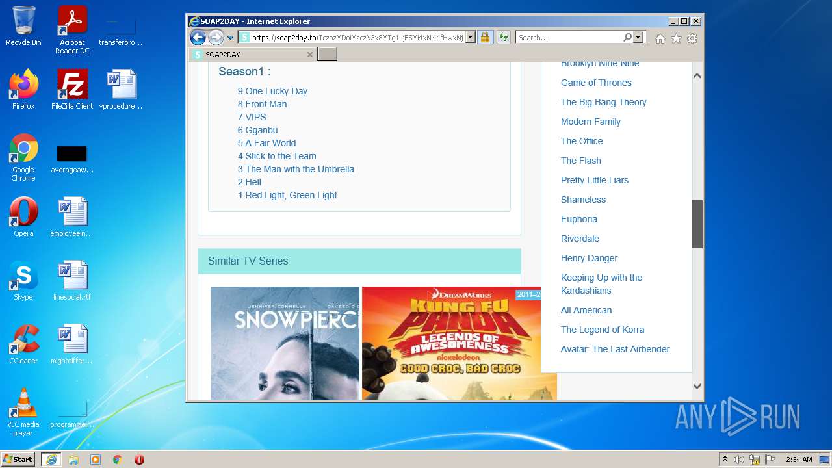Launch Opera desktop icon

coord(23,217)
